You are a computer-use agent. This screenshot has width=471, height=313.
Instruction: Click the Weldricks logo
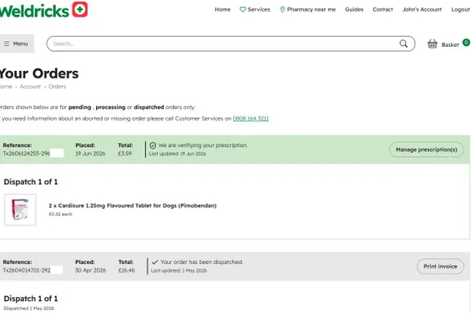point(44,10)
